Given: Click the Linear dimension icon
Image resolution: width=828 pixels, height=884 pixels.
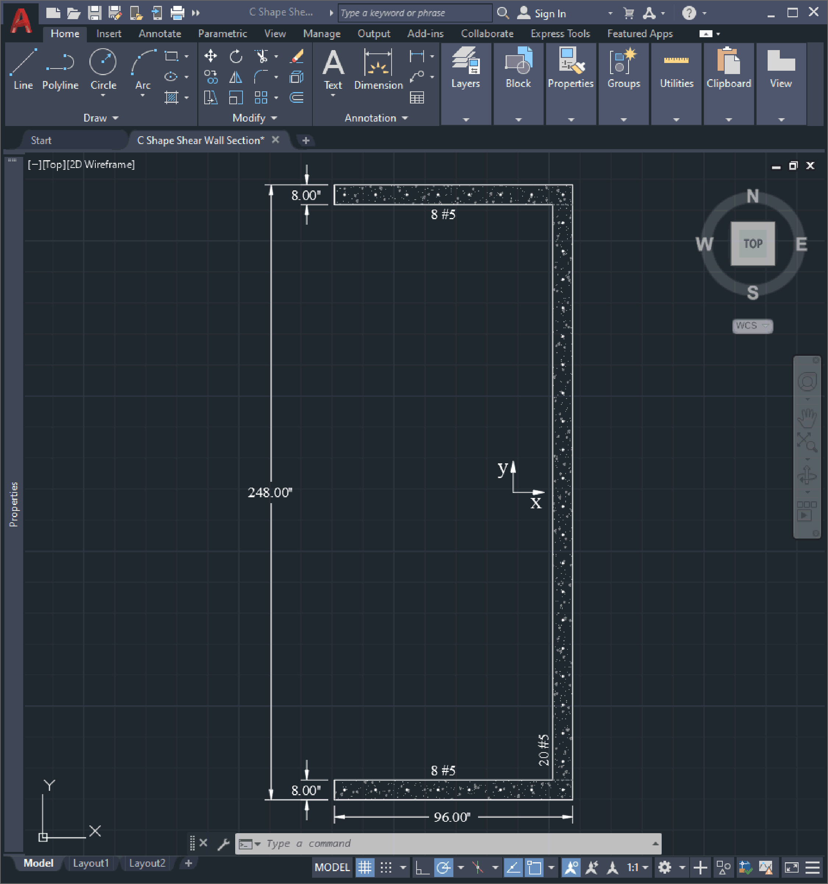Looking at the screenshot, I should click(417, 56).
